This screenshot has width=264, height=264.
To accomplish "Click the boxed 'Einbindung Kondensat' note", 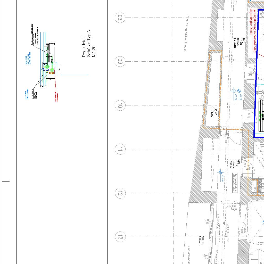I will click(235, 183).
